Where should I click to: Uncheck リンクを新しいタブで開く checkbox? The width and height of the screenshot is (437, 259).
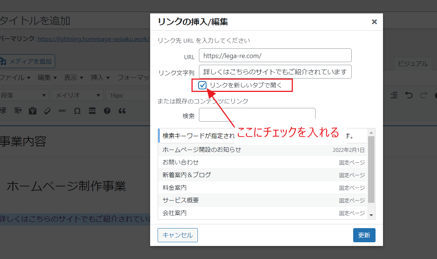coord(202,85)
